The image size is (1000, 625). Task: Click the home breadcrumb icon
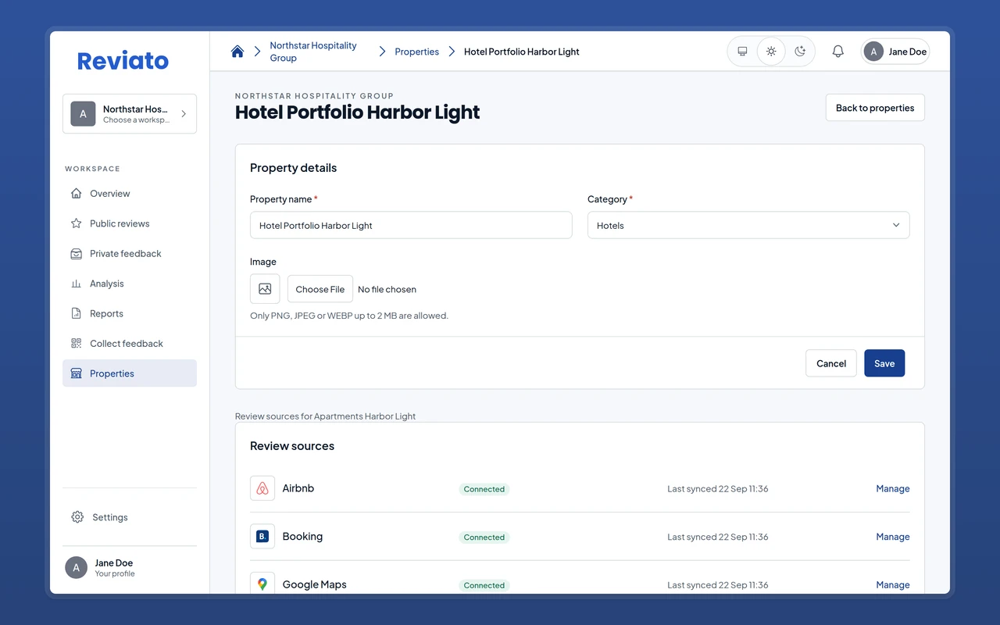(x=237, y=52)
